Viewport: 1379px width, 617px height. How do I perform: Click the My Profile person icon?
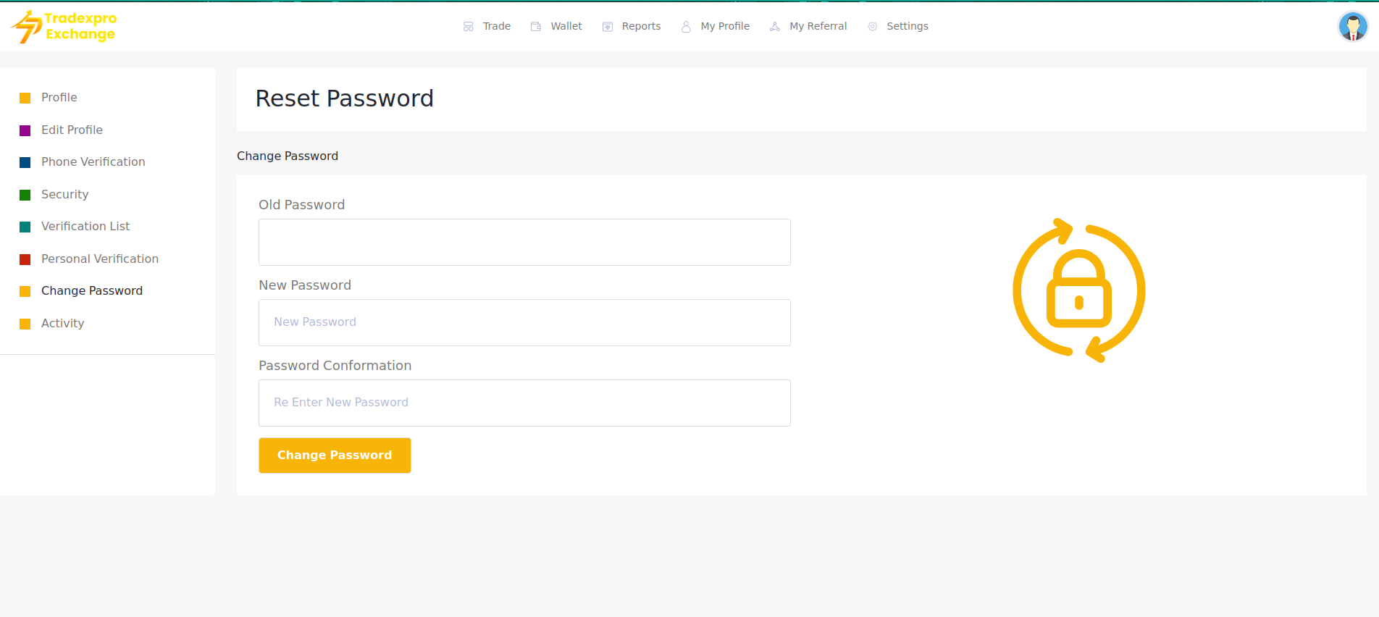[686, 27]
